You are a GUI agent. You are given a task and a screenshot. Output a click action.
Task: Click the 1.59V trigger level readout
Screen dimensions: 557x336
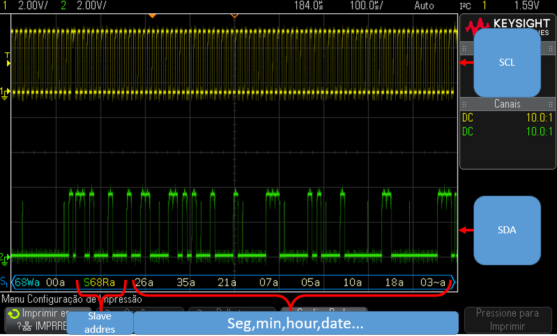(526, 5)
